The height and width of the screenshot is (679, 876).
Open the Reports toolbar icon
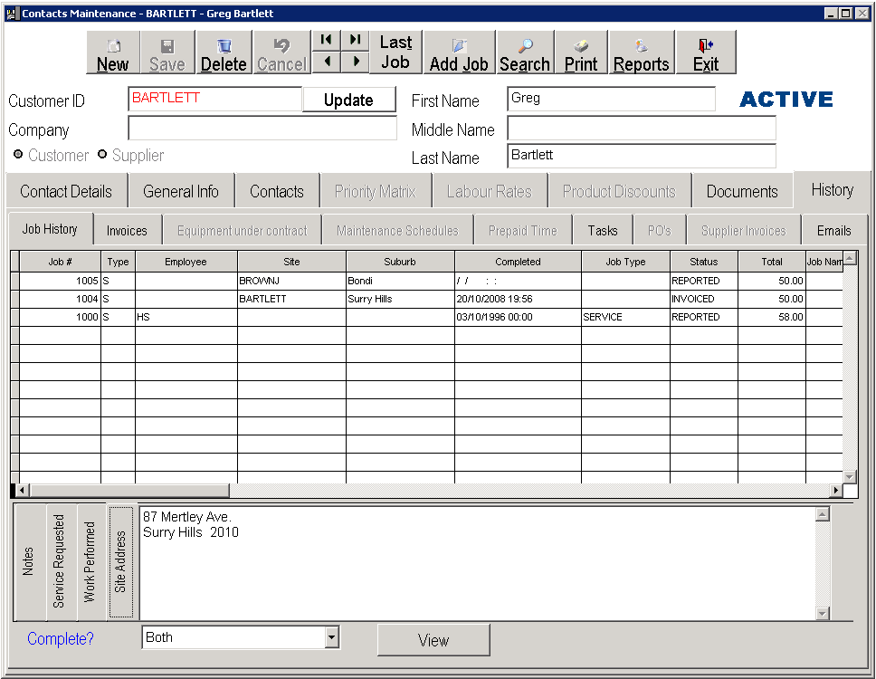pos(641,53)
